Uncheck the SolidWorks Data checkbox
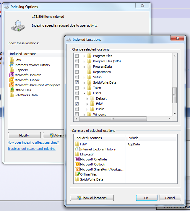This screenshot has width=190, height=211. (x=77, y=82)
